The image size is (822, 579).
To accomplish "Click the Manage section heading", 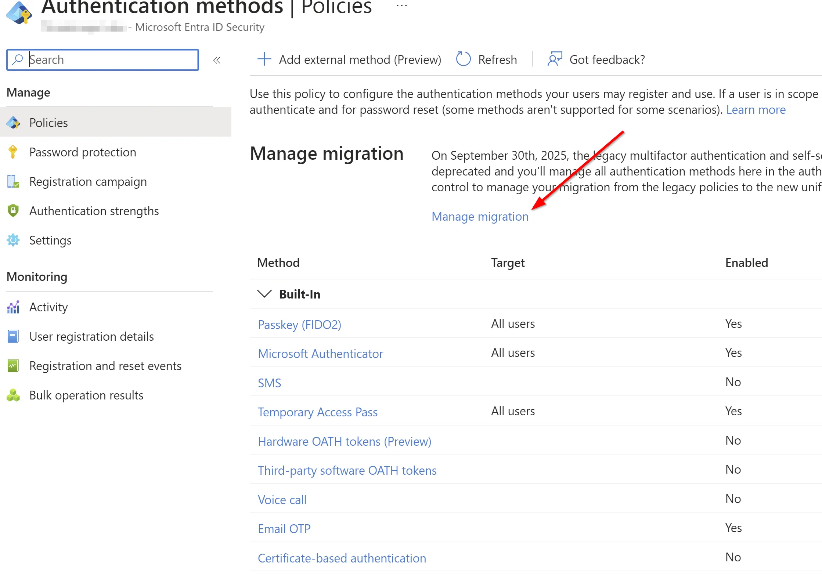I will [x=28, y=93].
